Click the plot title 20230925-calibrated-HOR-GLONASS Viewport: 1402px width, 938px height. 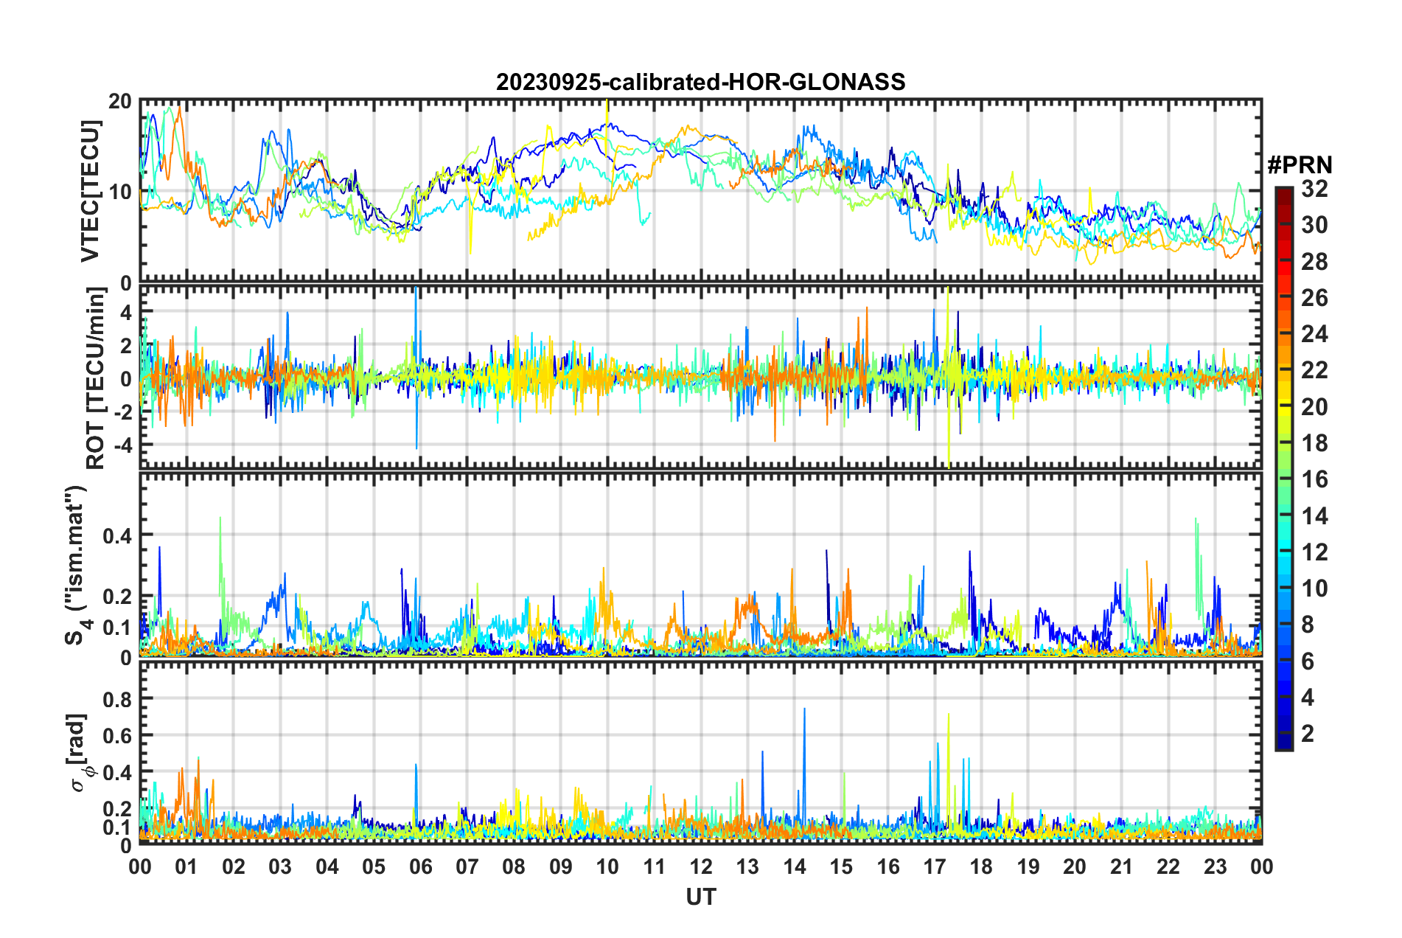point(700,82)
